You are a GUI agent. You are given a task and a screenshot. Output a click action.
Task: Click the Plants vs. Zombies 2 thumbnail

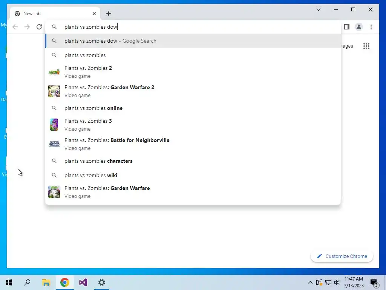point(54,72)
